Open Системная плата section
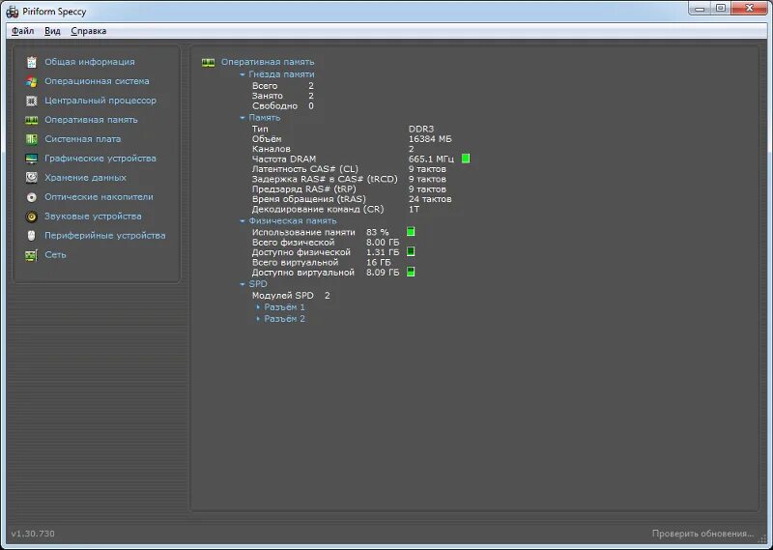This screenshot has width=773, height=550. tap(83, 138)
